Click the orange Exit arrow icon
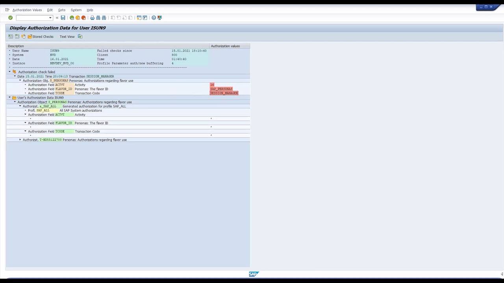 point(78,18)
